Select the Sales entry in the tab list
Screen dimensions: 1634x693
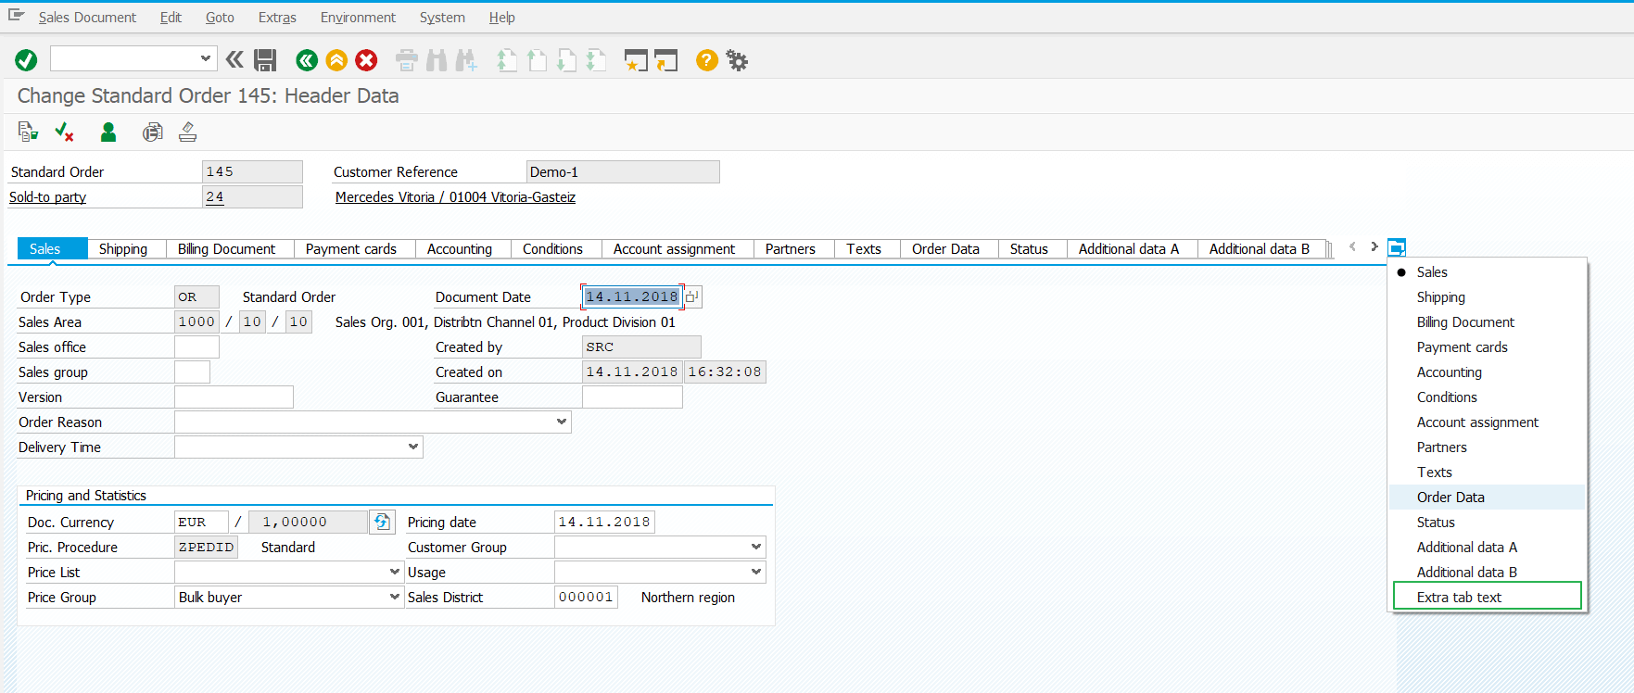pos(1487,271)
